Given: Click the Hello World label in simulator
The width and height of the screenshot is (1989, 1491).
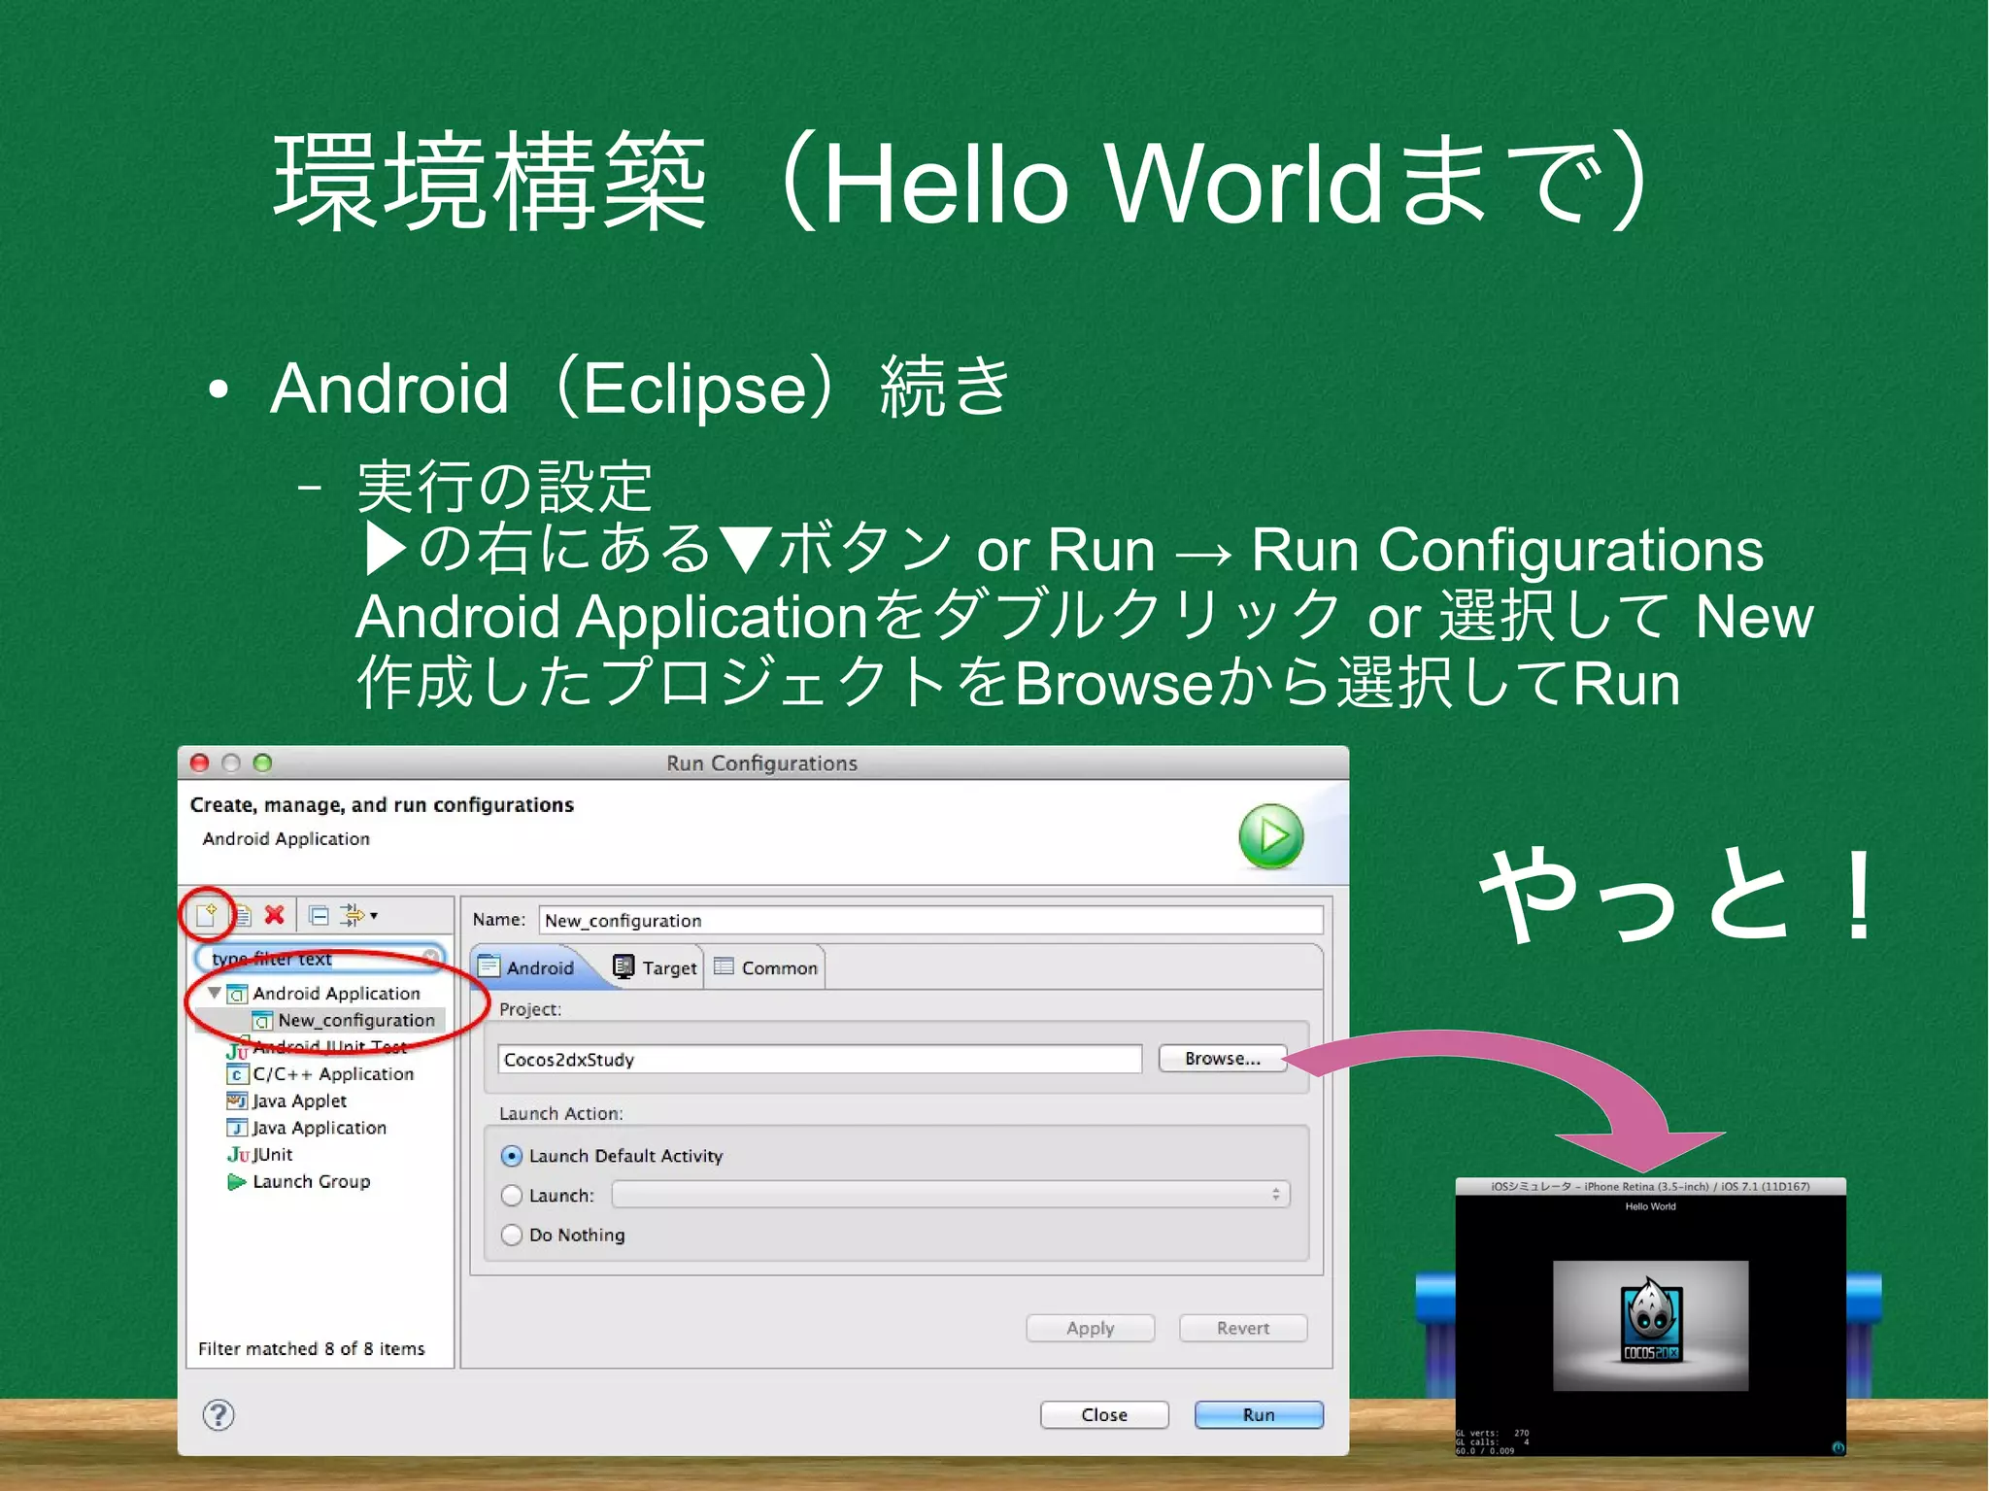Looking at the screenshot, I should coord(1650,1206).
